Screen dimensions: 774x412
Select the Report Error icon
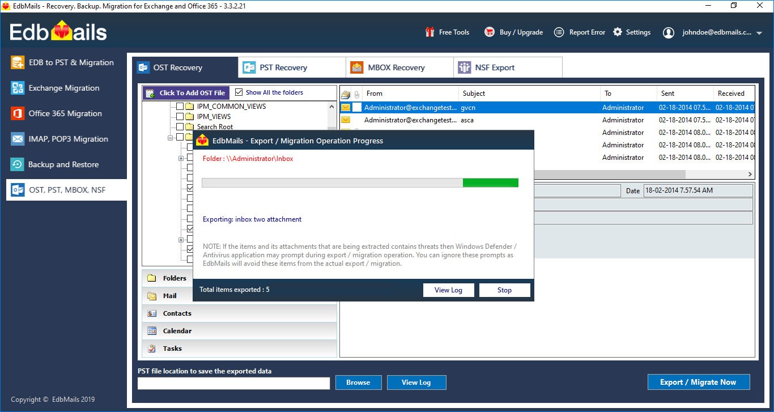click(559, 32)
